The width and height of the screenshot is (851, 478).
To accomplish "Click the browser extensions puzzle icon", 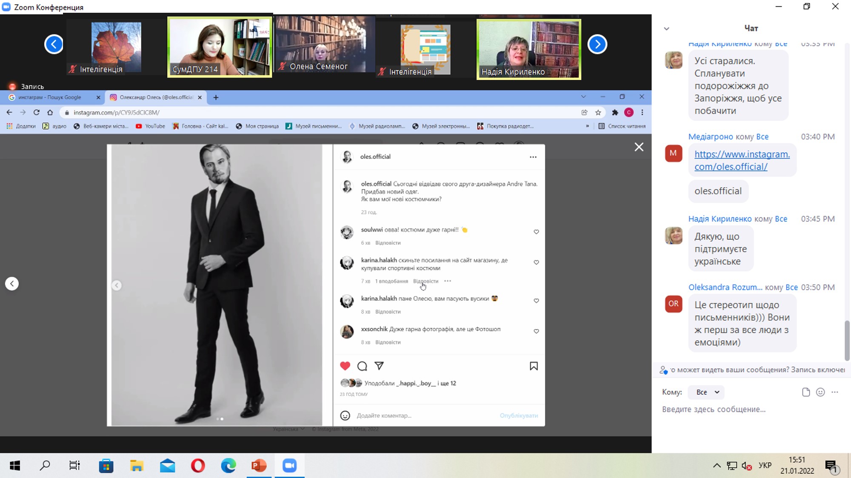I will coord(615,112).
